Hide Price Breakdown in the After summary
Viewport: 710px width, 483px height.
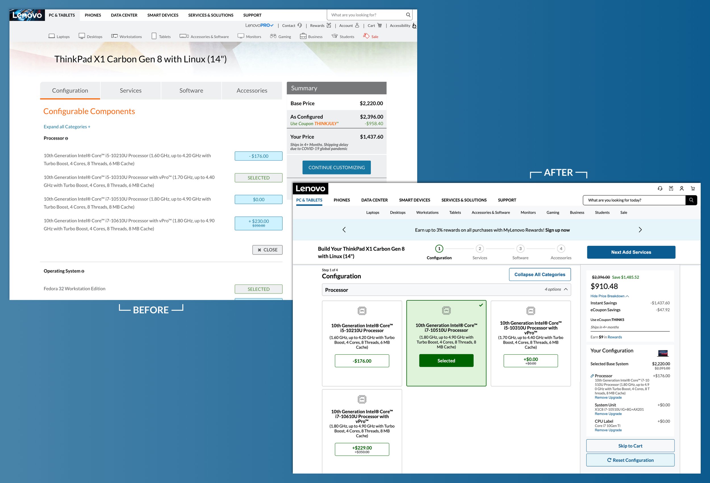tap(609, 296)
